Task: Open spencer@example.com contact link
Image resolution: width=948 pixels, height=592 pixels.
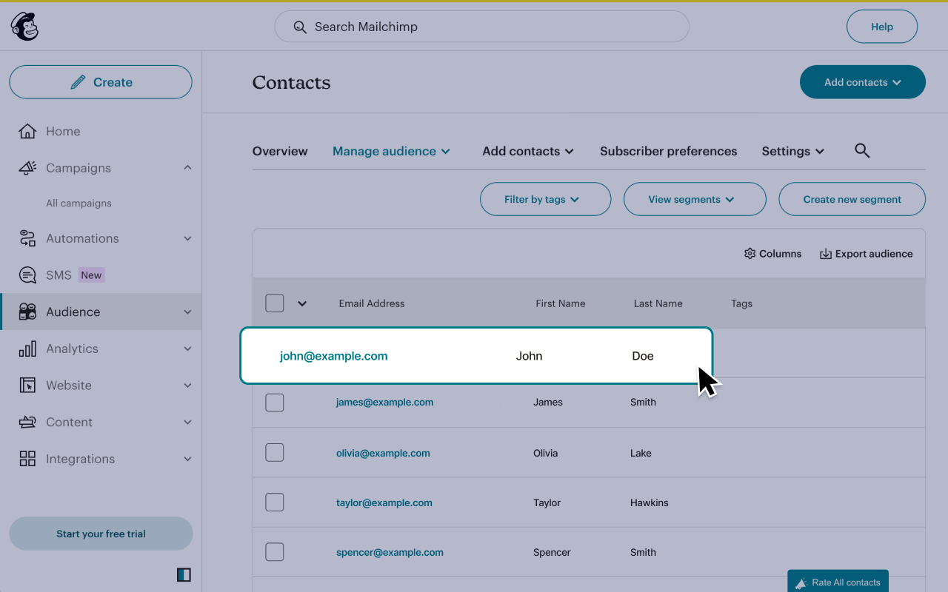Action: (x=390, y=552)
